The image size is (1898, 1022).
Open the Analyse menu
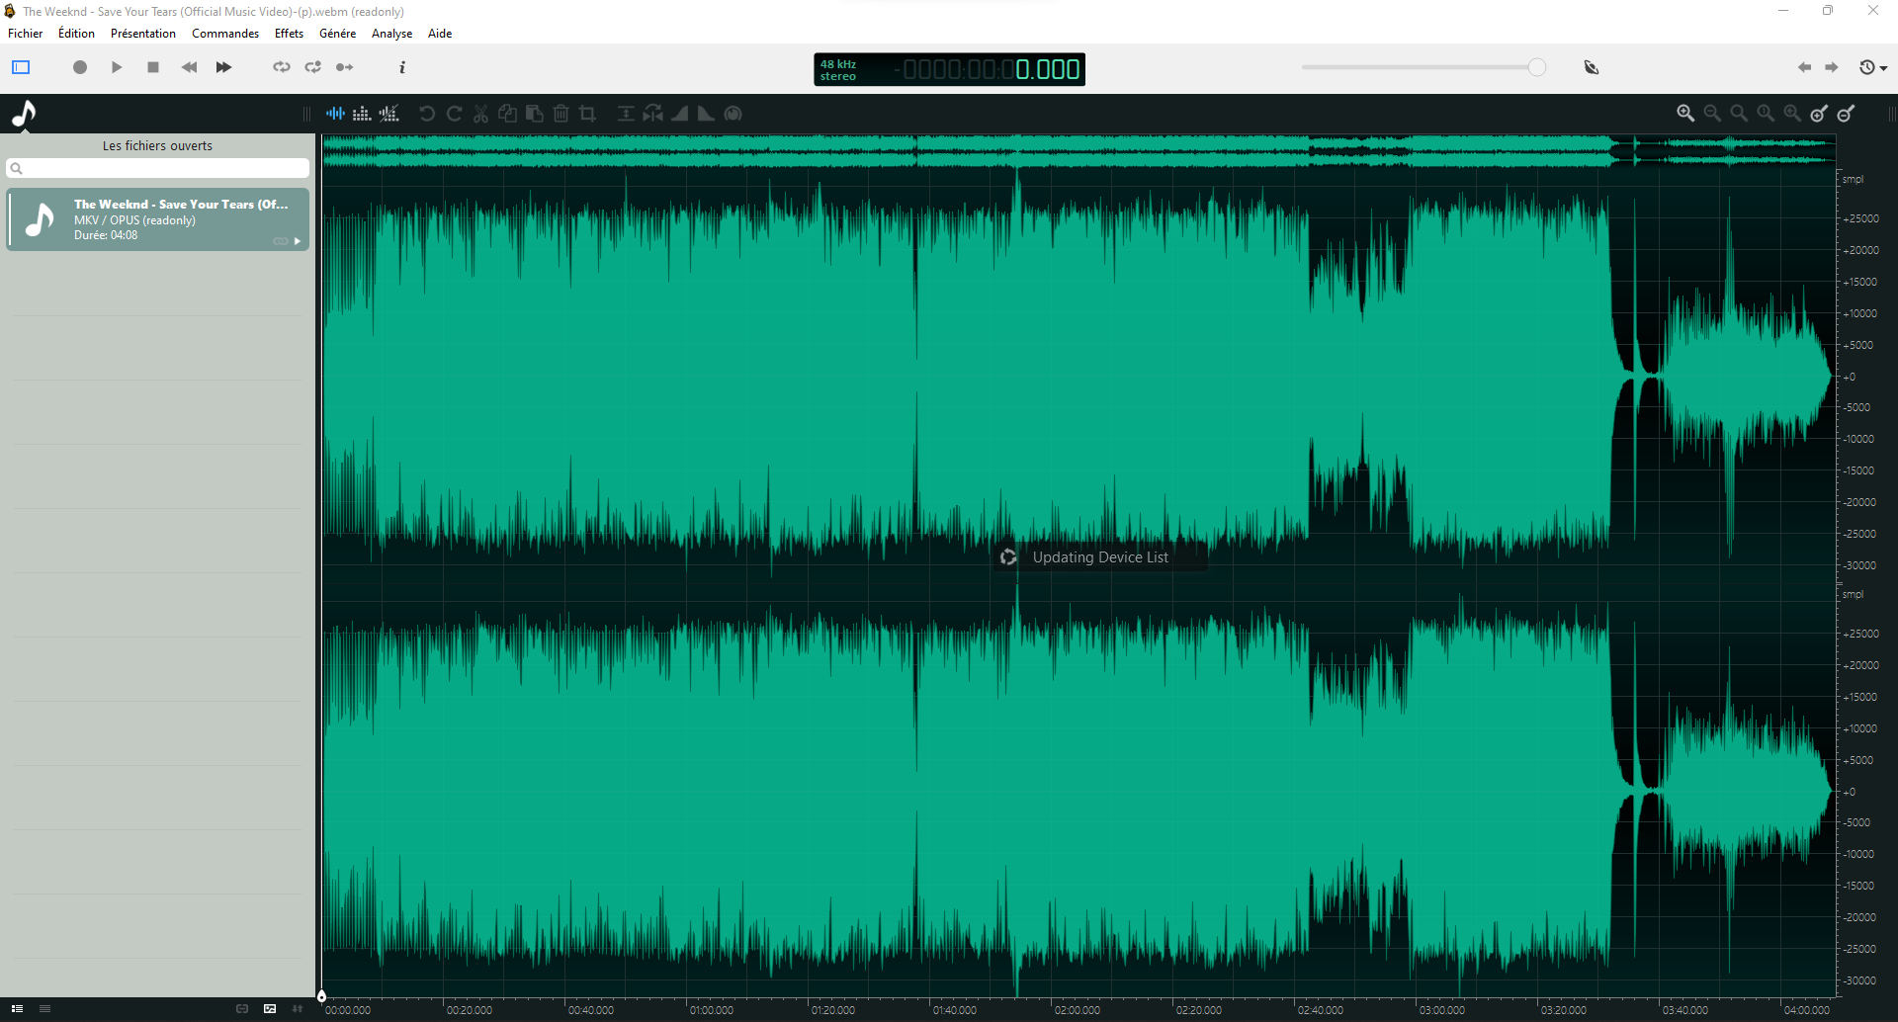[391, 33]
